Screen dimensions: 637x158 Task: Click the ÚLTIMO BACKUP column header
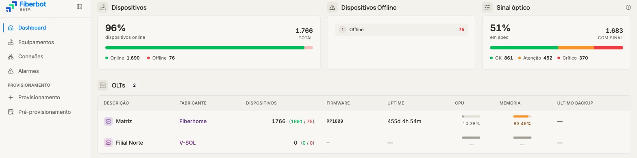point(575,103)
